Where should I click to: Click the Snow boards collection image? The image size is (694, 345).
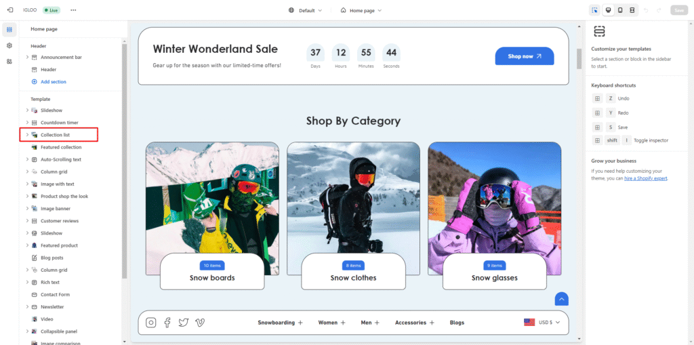coord(212,197)
